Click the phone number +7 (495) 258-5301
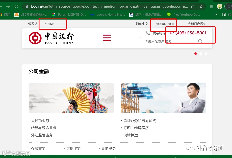Image resolution: width=232 pixels, height=158 pixels. (x=188, y=33)
